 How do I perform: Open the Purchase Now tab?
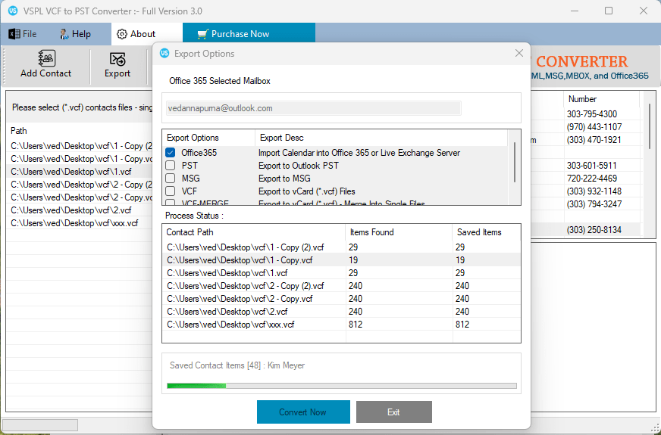coord(249,34)
